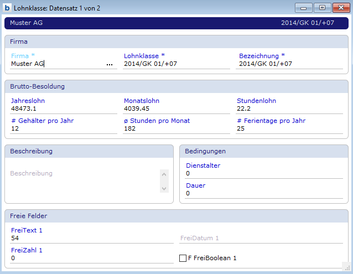This screenshot has width=353, height=274.
Task: Click the app logo icon in title bar
Action: (x=7, y=8)
